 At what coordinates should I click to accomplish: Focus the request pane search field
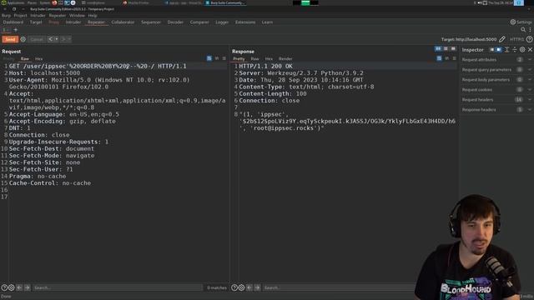(118, 287)
